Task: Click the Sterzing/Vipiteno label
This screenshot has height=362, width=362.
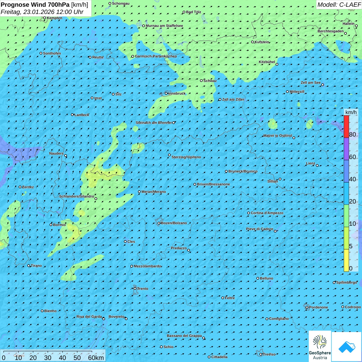Action: 186,157
